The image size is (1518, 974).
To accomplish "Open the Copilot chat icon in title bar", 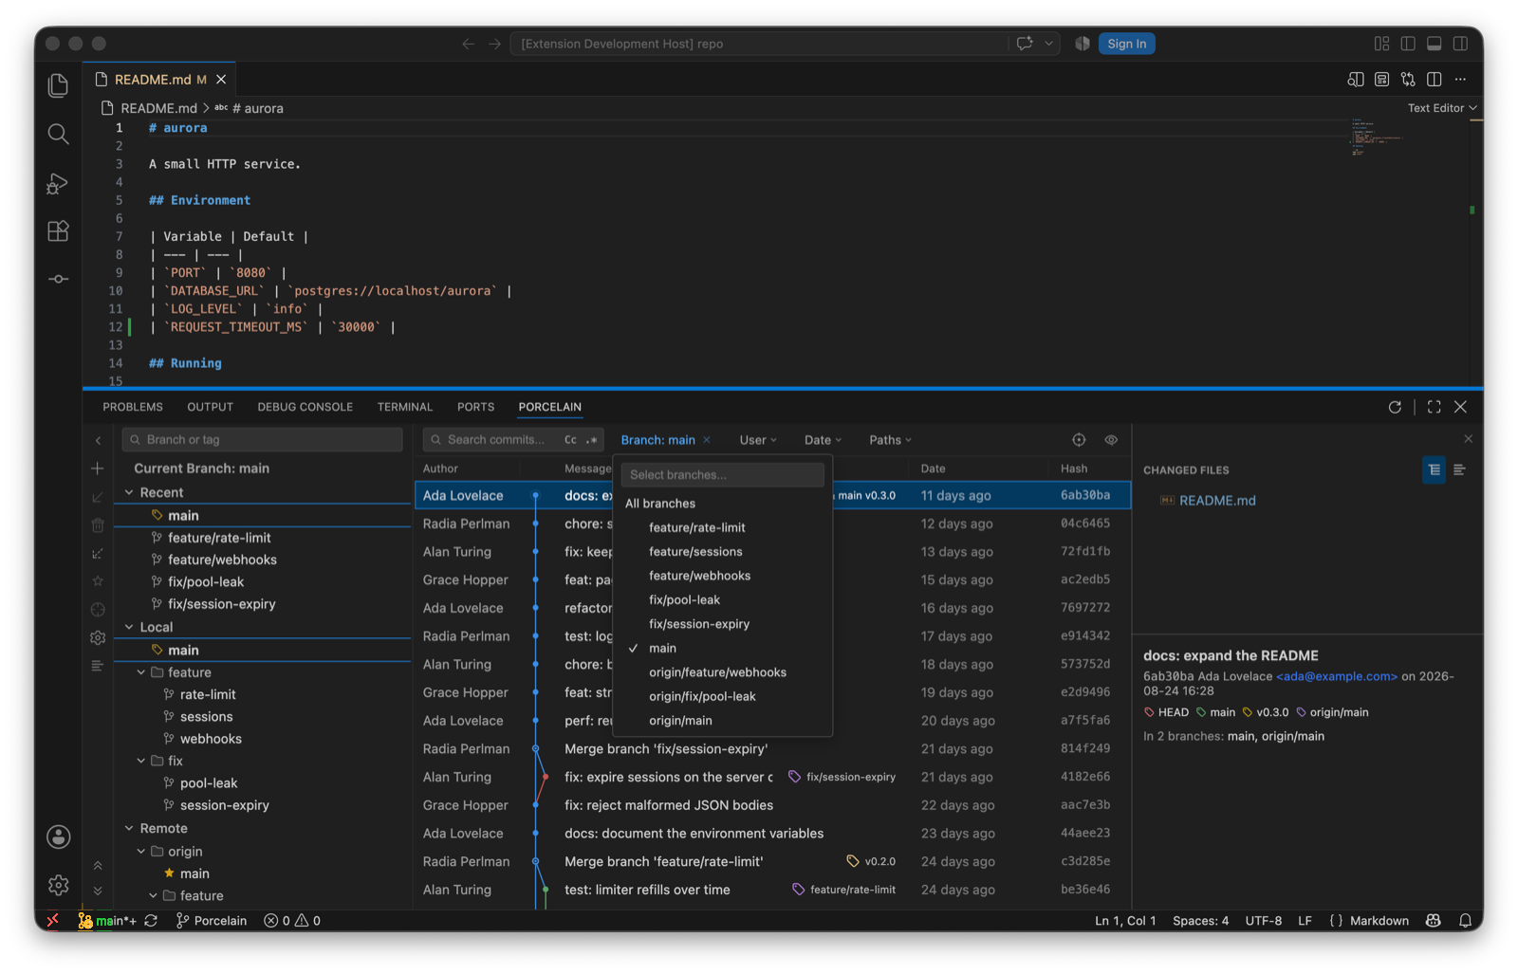I will [1025, 44].
